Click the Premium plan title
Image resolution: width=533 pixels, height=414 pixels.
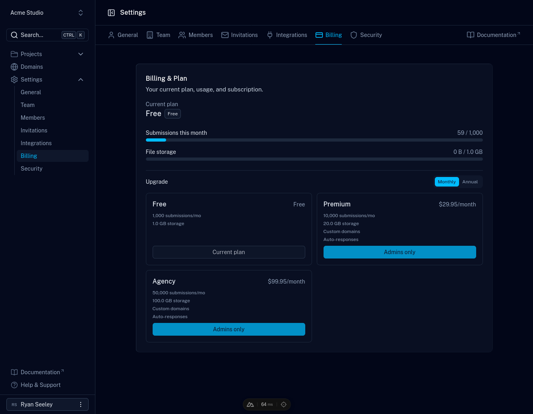tap(337, 204)
